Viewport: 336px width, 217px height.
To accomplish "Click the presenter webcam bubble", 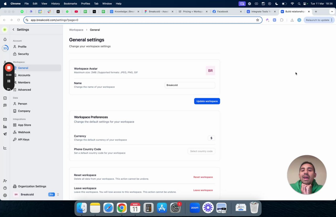I will pyautogui.click(x=307, y=175).
